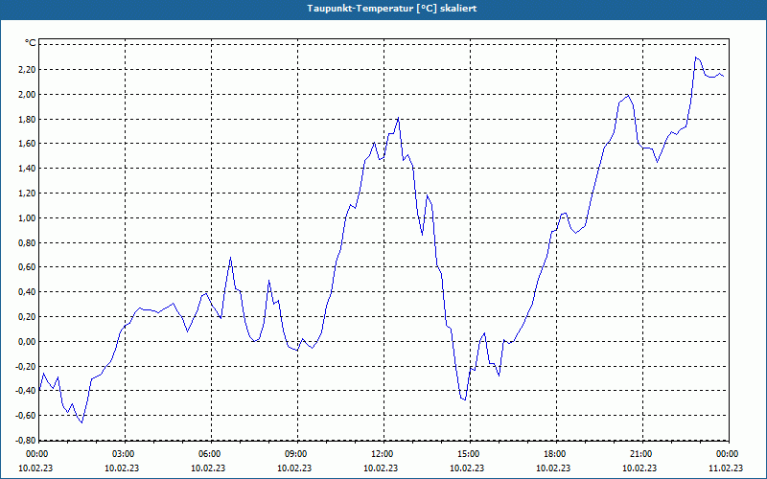Pick the '1,40' y-axis value
Image resolution: width=767 pixels, height=479 pixels.
click(x=29, y=169)
